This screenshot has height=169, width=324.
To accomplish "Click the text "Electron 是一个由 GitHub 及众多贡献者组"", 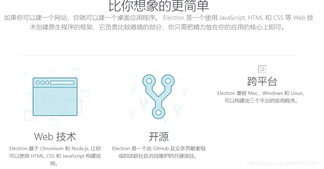I will (x=159, y=149).
